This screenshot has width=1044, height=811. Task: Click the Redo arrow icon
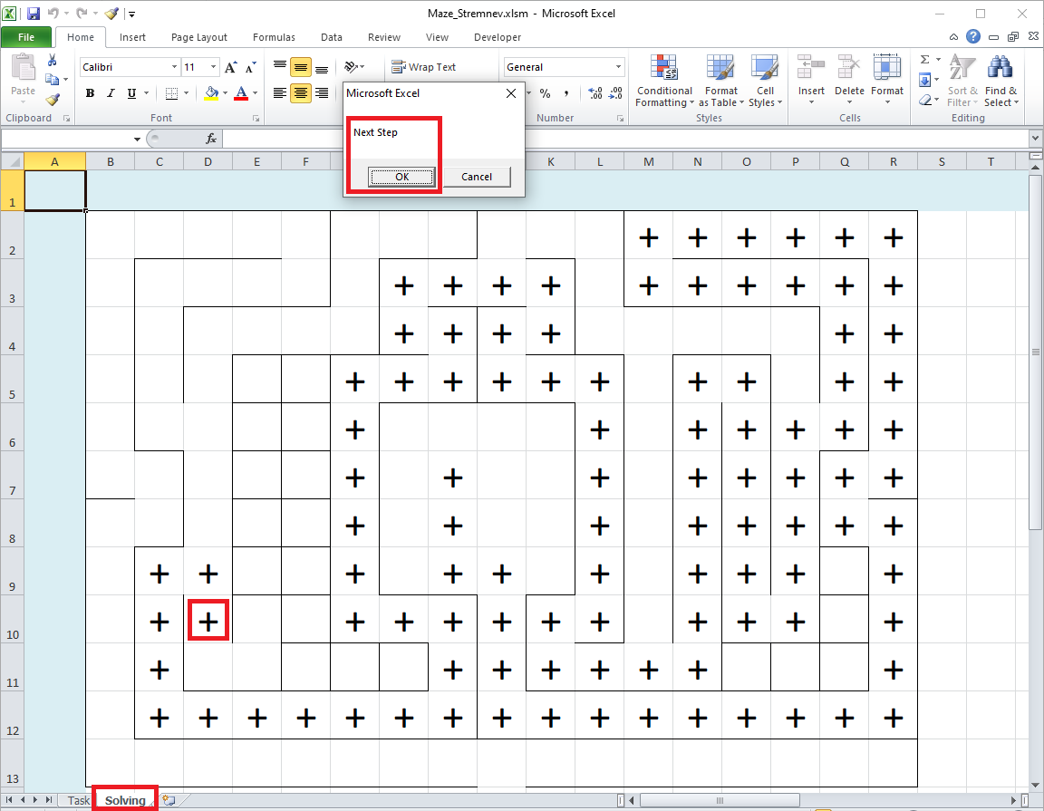tap(82, 14)
